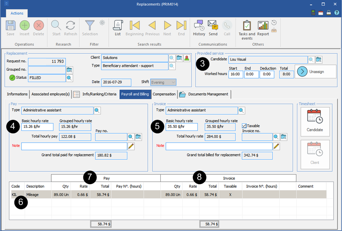The width and height of the screenshot is (342, 231).
Task: Click the Comment column header
Action: 306,186
